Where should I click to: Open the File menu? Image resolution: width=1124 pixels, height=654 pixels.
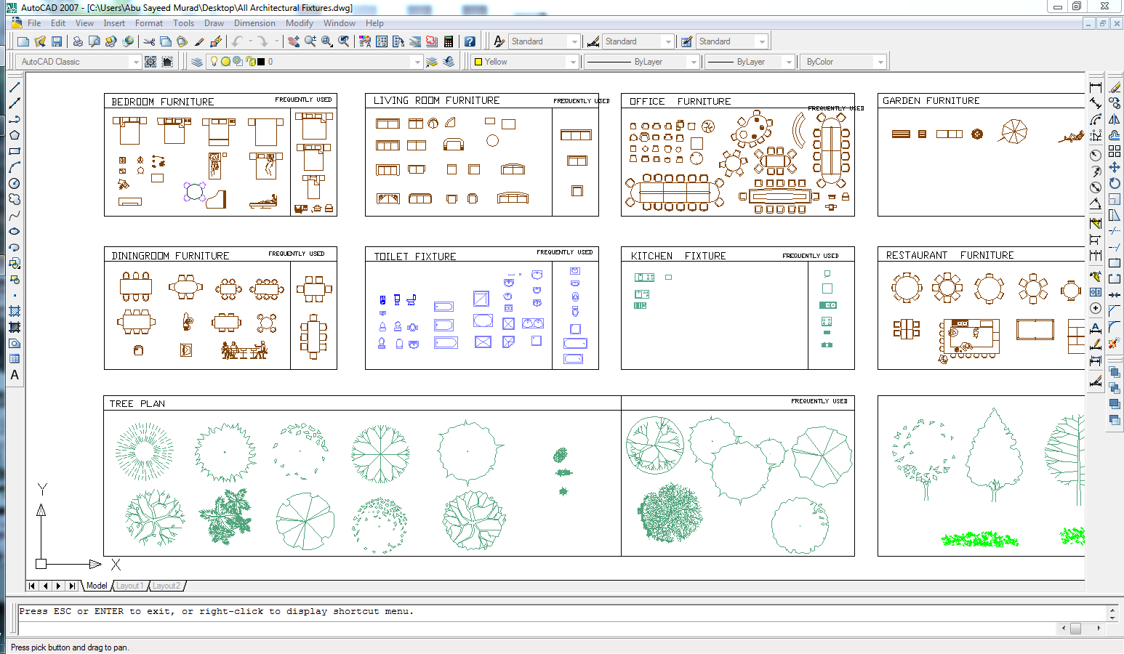34,23
